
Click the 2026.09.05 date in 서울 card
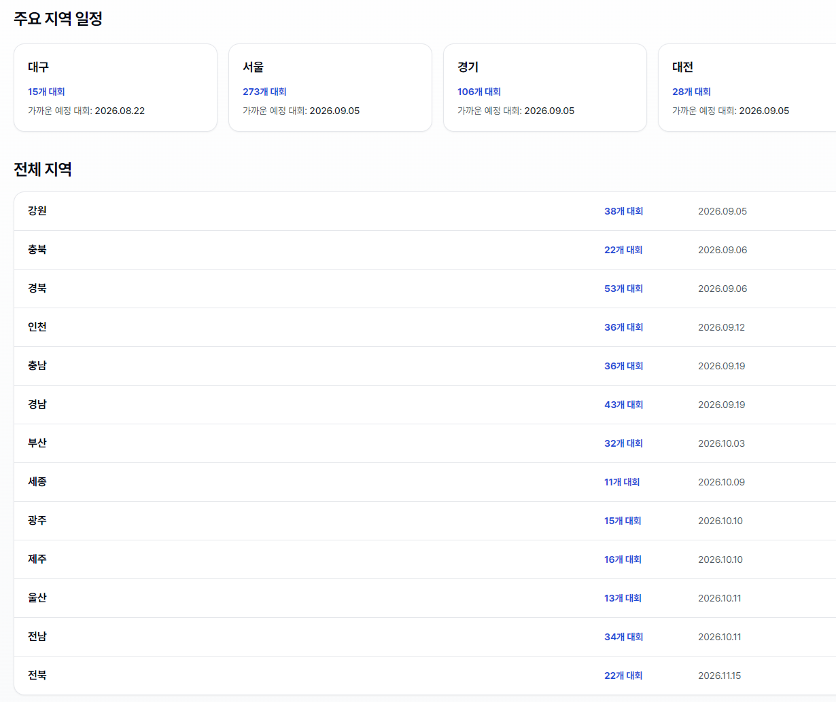(334, 111)
